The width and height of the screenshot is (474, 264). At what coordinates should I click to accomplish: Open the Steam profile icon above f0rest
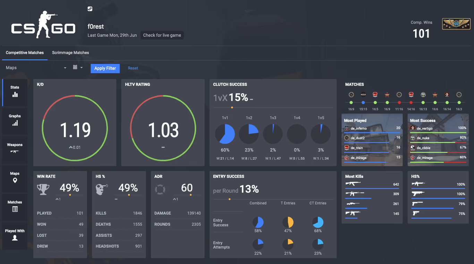coord(90,9)
